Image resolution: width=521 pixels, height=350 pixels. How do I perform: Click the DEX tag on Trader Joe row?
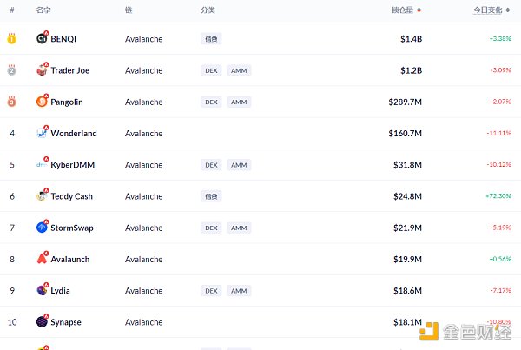coord(211,70)
